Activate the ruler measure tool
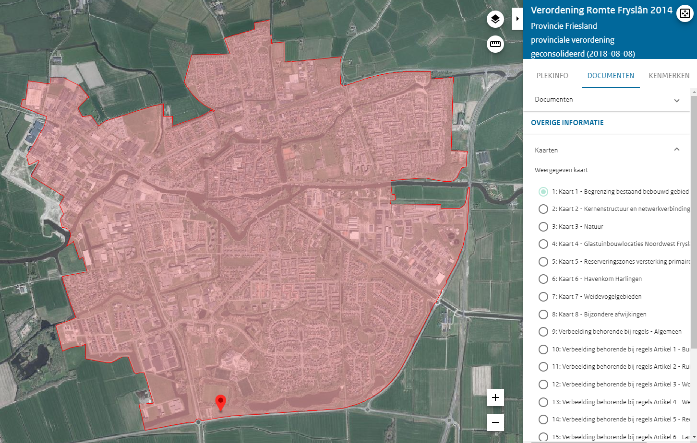The width and height of the screenshot is (697, 443). pyautogui.click(x=495, y=44)
